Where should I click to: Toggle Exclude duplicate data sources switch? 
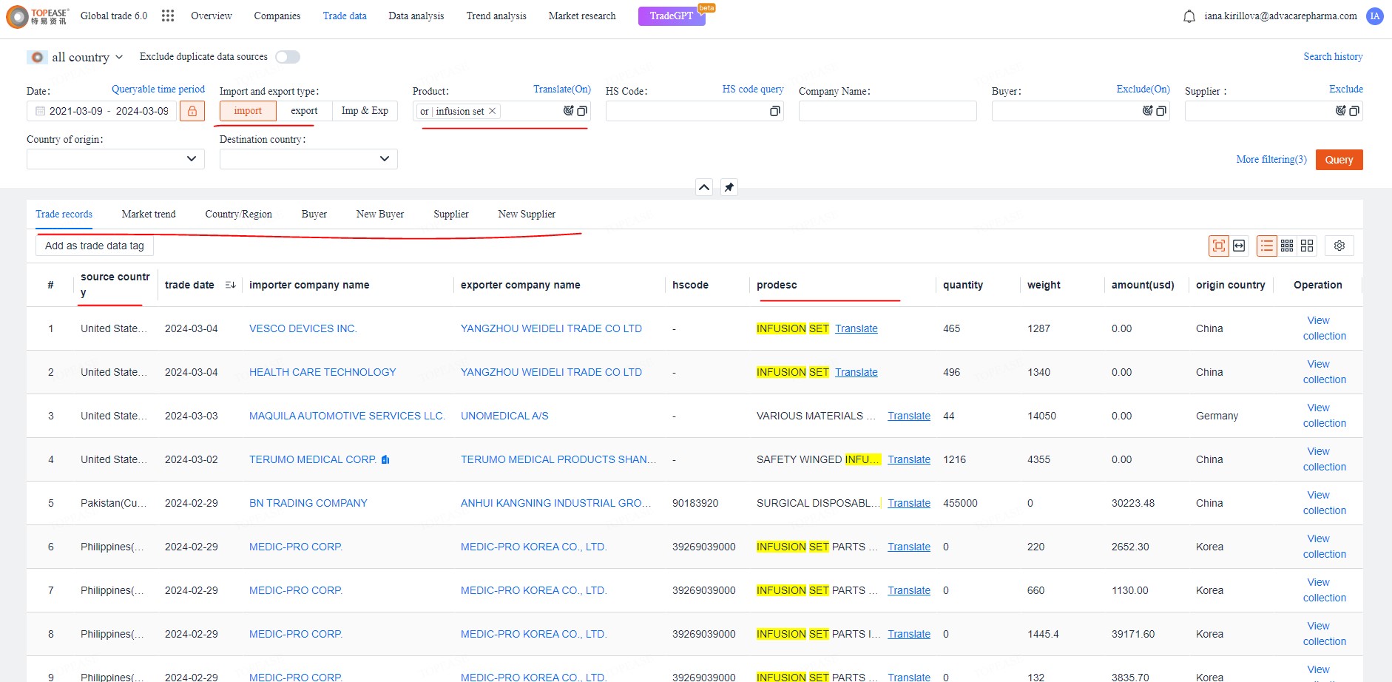(x=288, y=57)
